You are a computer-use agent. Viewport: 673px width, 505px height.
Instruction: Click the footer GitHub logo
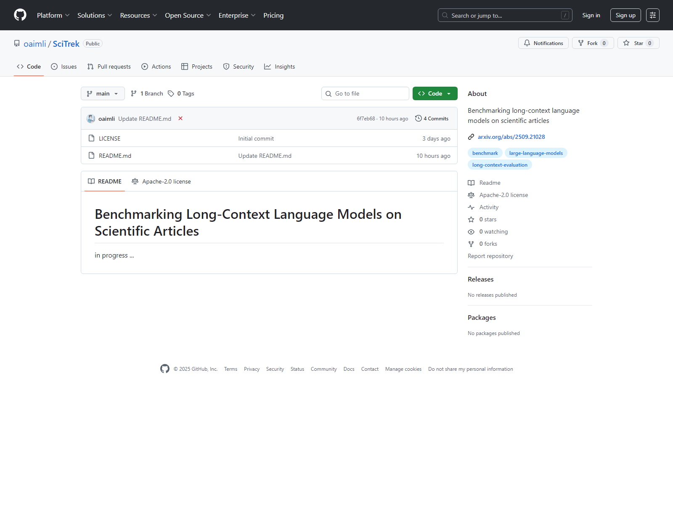point(165,369)
